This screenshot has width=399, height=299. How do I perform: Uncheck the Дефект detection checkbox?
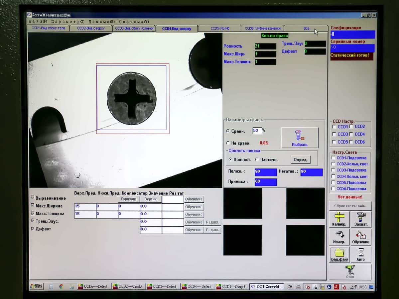(x=32, y=229)
